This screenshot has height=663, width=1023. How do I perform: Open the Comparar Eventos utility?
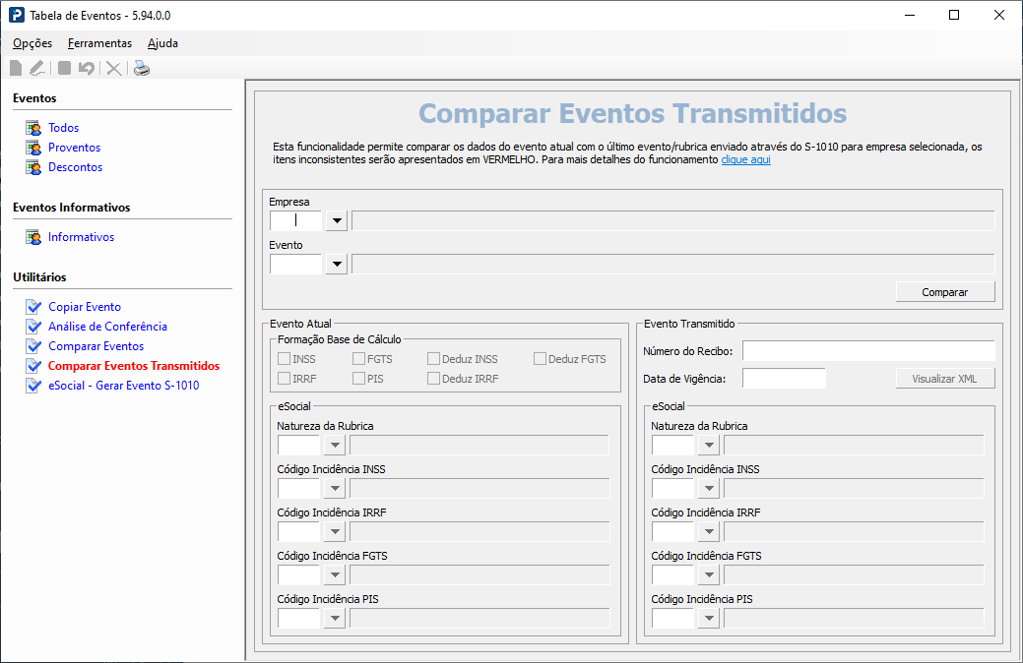point(96,346)
